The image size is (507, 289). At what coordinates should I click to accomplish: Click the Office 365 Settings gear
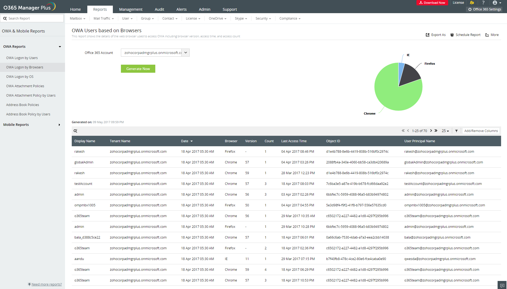[470, 9]
